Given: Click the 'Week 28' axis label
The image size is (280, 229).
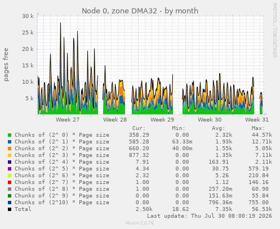Looking at the screenshot, I should pos(115,120).
